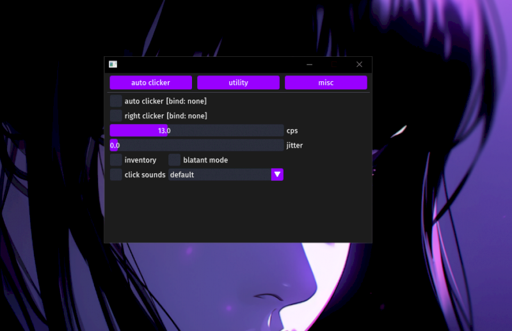Click the "click sounds" label

(x=145, y=175)
